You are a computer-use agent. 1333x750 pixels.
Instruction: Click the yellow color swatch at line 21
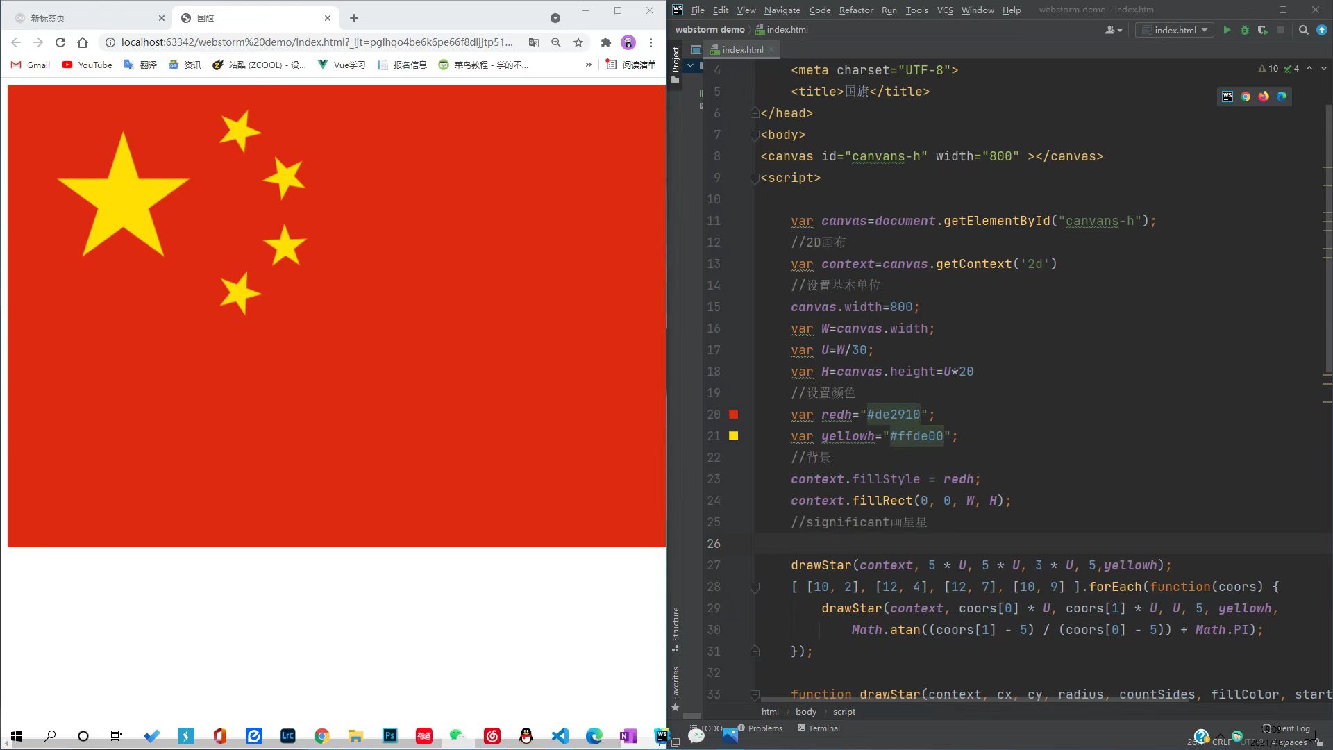coord(733,436)
